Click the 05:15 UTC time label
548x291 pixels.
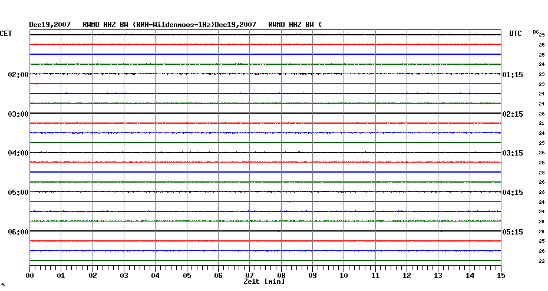513,232
